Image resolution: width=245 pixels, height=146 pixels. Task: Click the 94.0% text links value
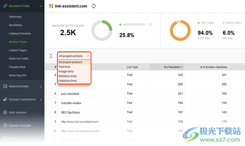click(205, 33)
